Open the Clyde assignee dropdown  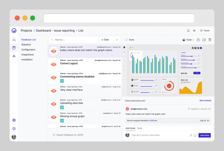pyautogui.click(x=188, y=40)
